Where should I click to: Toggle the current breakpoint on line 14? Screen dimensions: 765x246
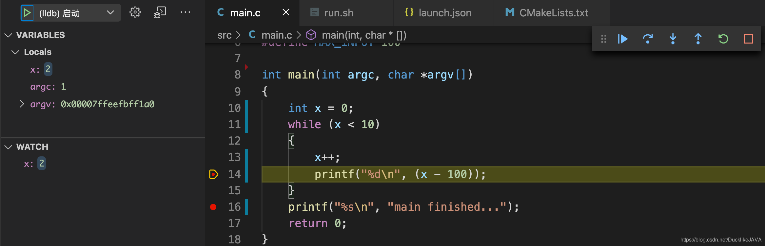point(213,174)
